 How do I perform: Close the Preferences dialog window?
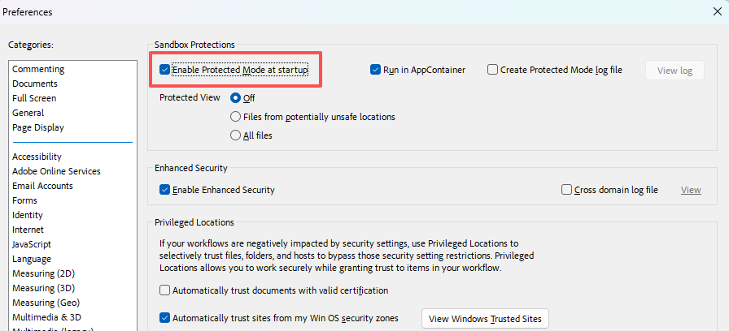click(716, 12)
